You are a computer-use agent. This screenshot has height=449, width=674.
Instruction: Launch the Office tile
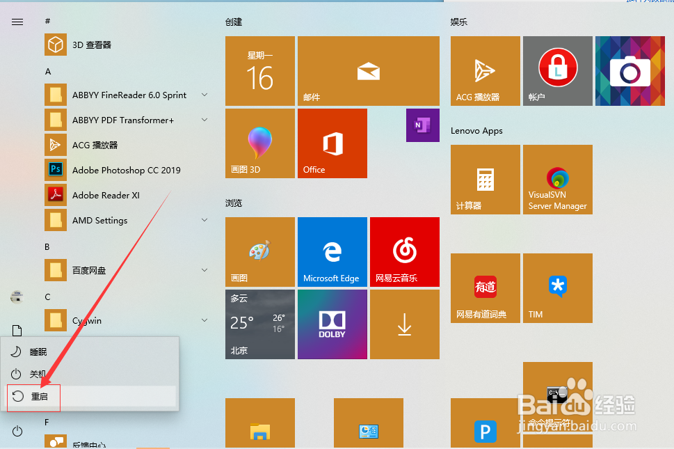332,143
